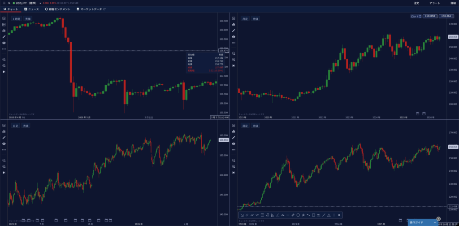Select the horizontal line drawing tool
The image size is (459, 226).
pyautogui.click(x=288, y=215)
